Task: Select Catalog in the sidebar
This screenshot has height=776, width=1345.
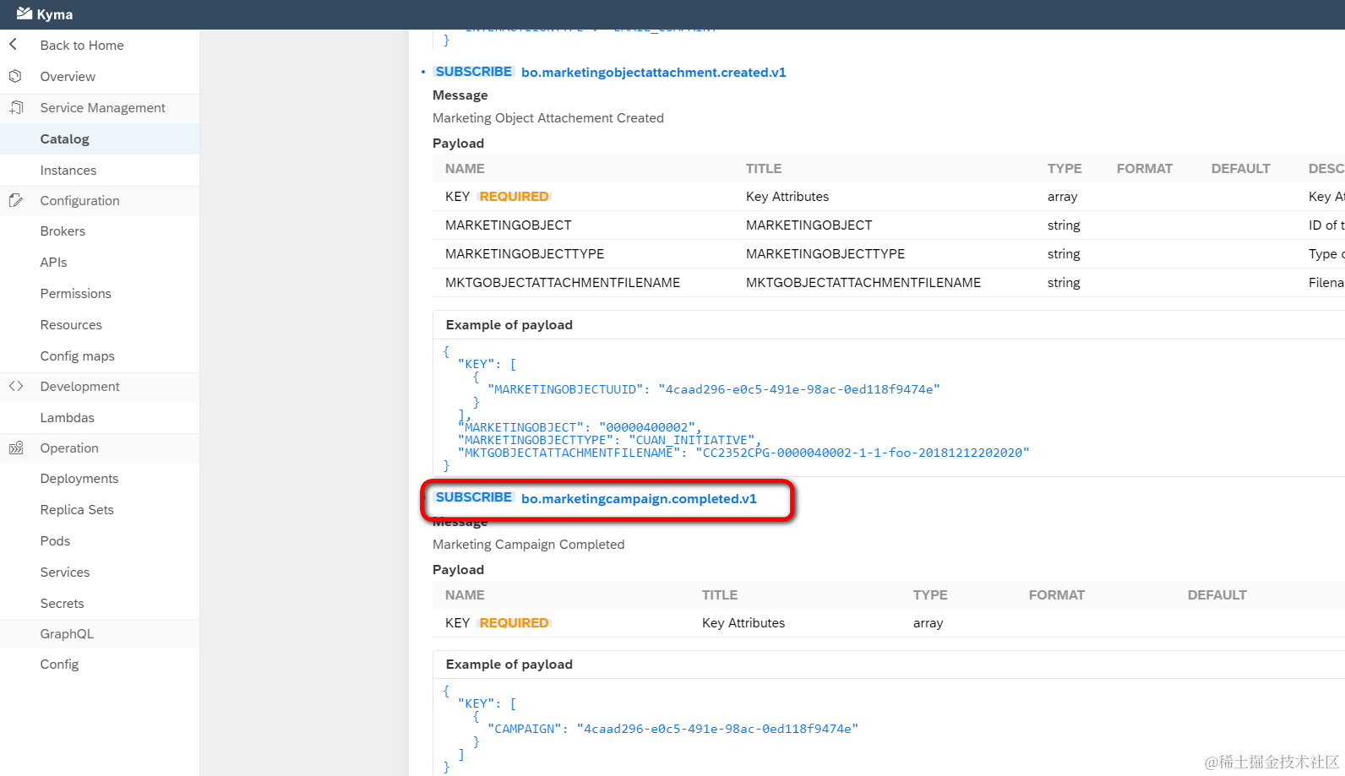Action: [100, 139]
